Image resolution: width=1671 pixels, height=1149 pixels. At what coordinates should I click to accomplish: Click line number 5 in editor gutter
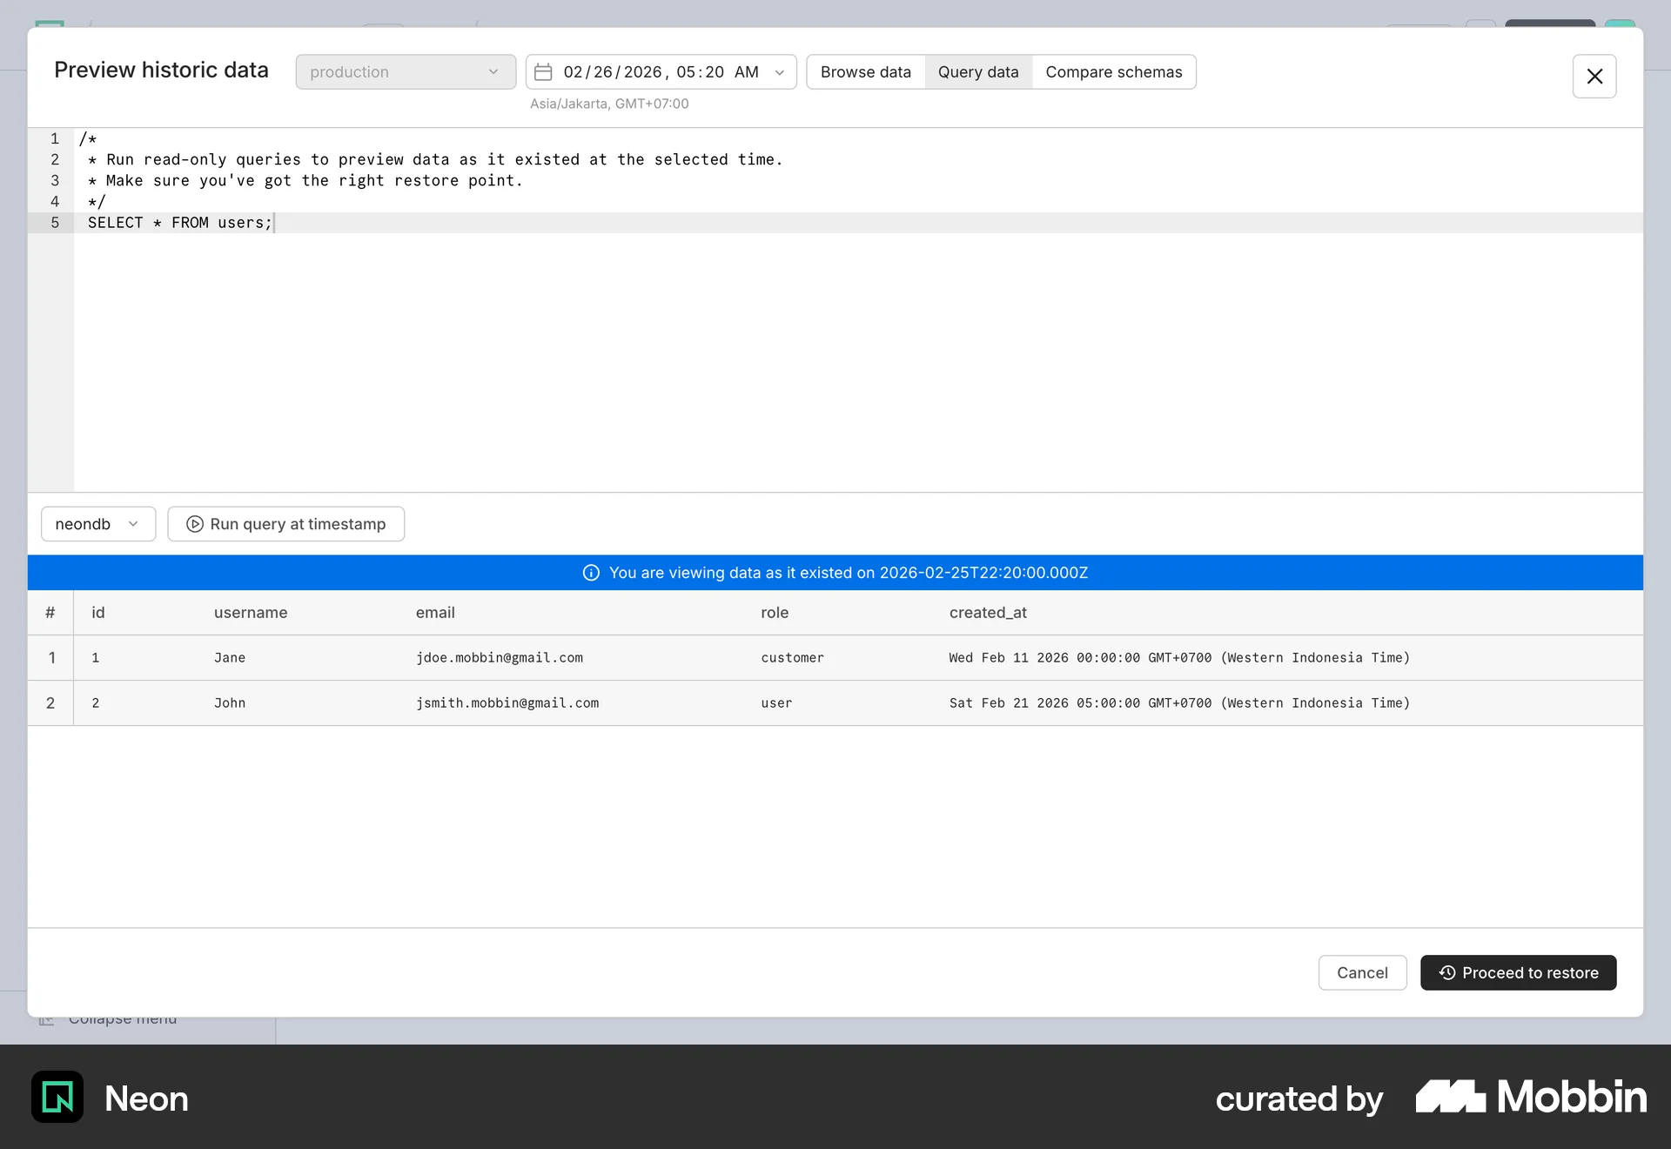(55, 223)
